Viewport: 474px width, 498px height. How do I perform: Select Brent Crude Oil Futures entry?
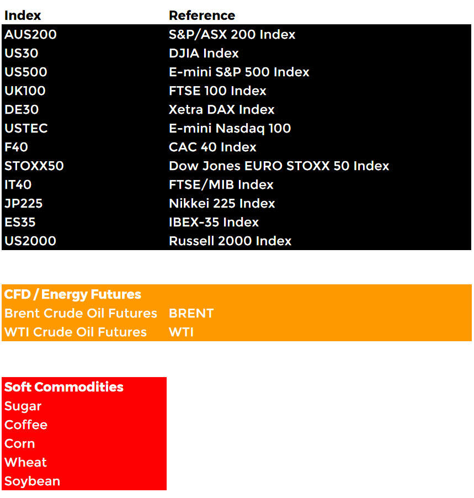[x=81, y=313]
